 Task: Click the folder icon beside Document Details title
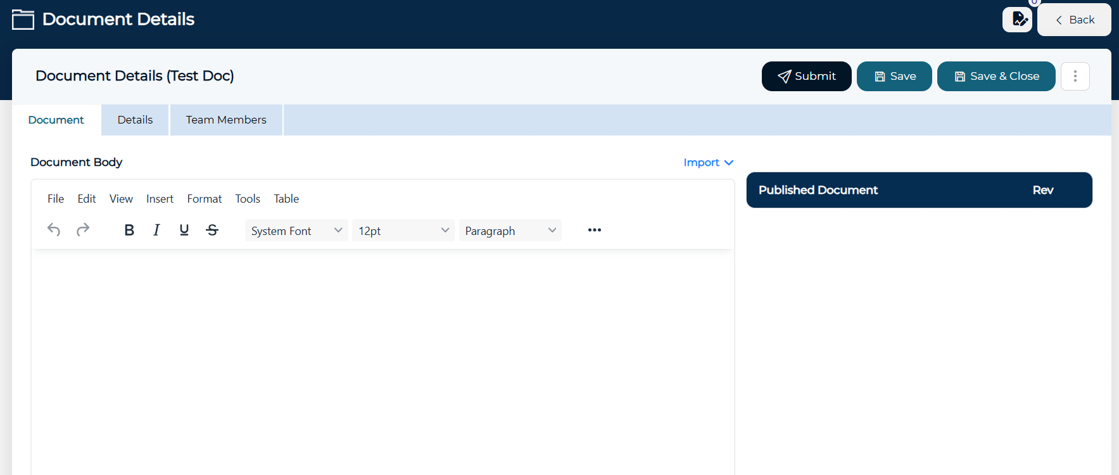pyautogui.click(x=23, y=20)
